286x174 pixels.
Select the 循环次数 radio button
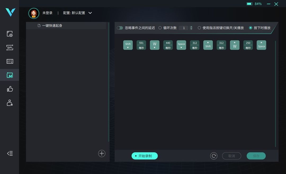160,28
